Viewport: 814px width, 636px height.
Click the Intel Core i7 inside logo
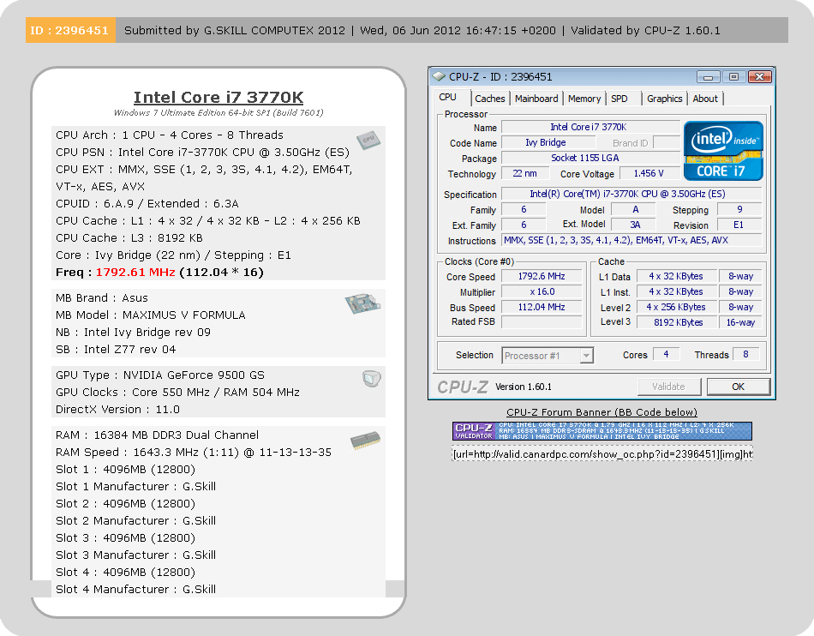723,151
